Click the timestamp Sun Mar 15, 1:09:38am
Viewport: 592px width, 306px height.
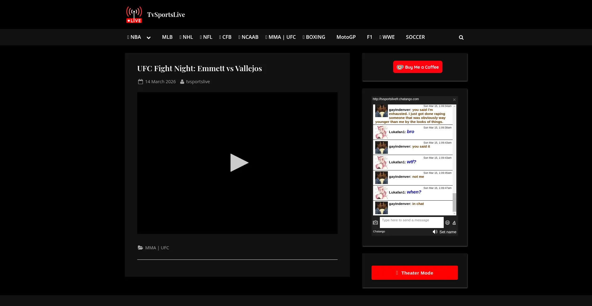click(437, 128)
